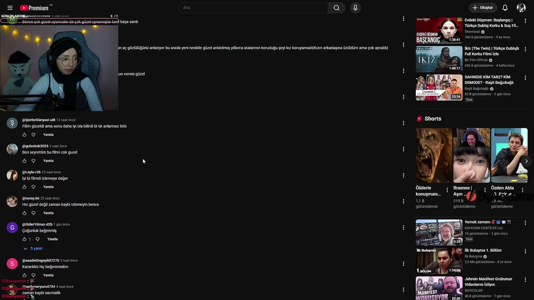Open Yemek zamanı video title
The image size is (534, 300).
point(488,222)
